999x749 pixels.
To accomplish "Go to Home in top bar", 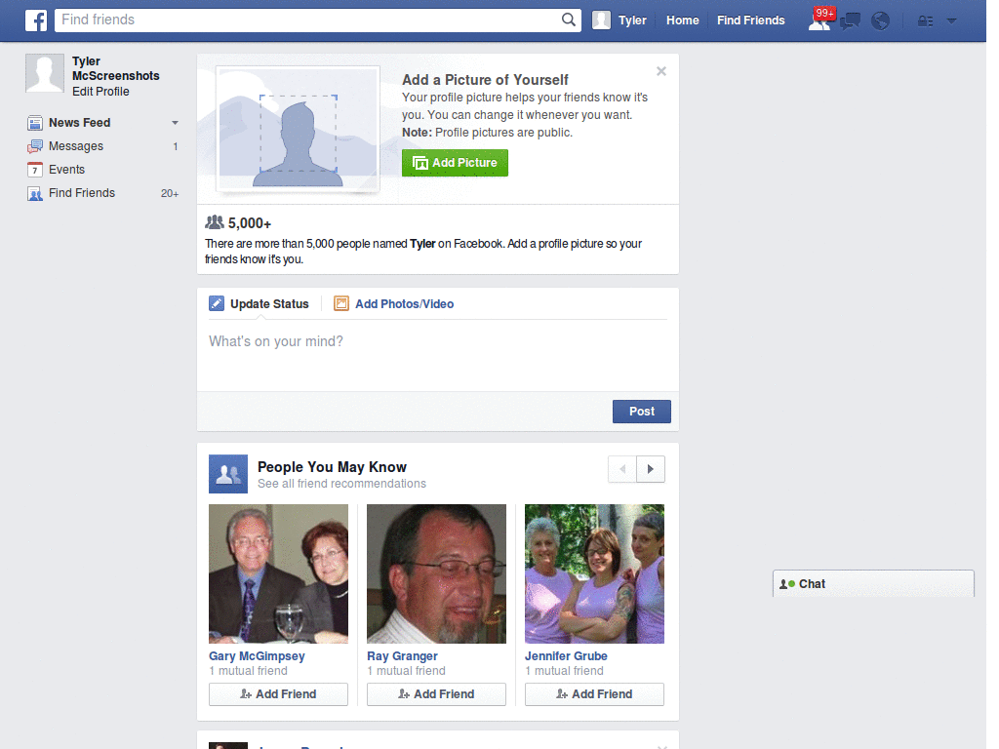I will pos(682,20).
